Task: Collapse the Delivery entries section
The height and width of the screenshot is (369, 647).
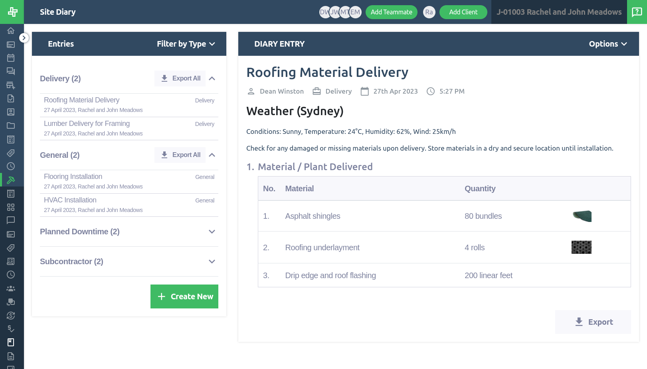Action: (212, 78)
